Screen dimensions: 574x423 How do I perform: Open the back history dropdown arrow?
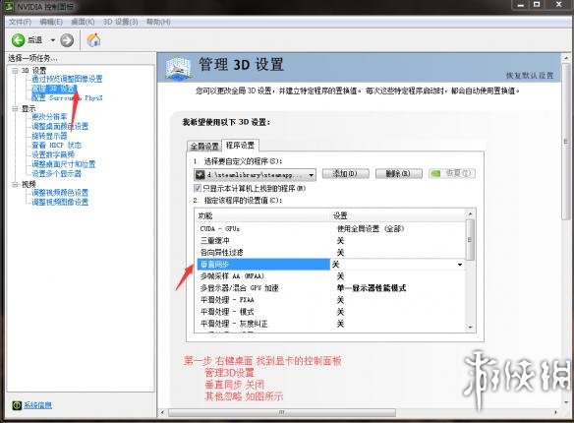53,40
